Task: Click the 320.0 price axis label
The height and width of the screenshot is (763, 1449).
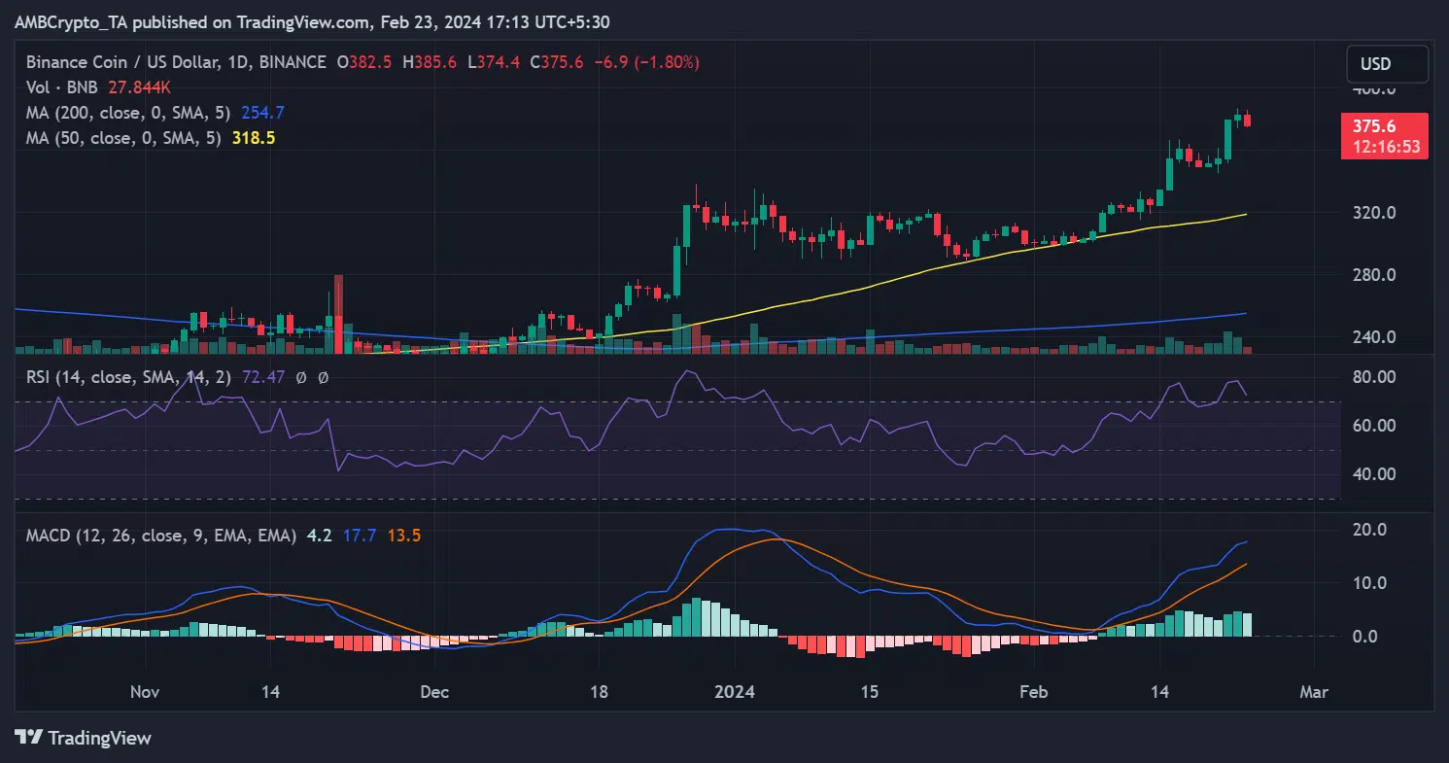Action: click(1373, 213)
